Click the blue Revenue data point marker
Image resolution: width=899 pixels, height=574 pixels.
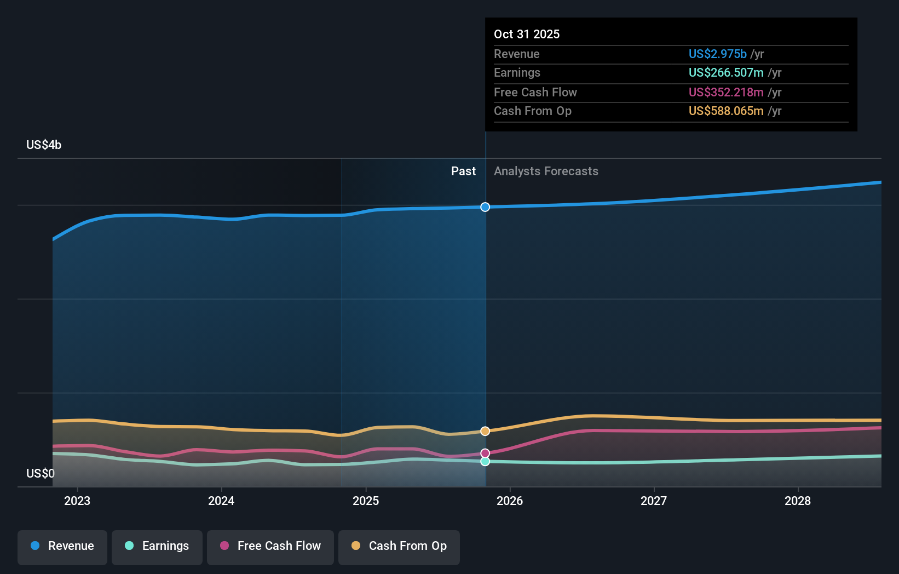[485, 207]
